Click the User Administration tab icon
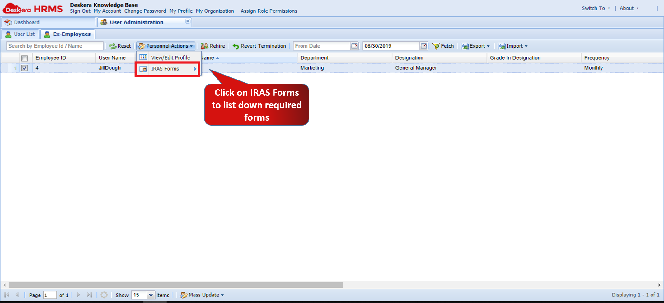The image size is (664, 303). tap(104, 22)
